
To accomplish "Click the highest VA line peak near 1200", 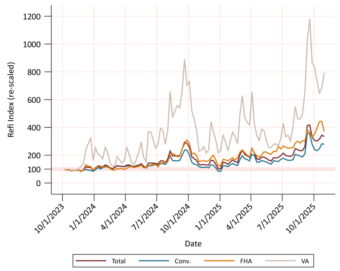I will click(x=310, y=19).
